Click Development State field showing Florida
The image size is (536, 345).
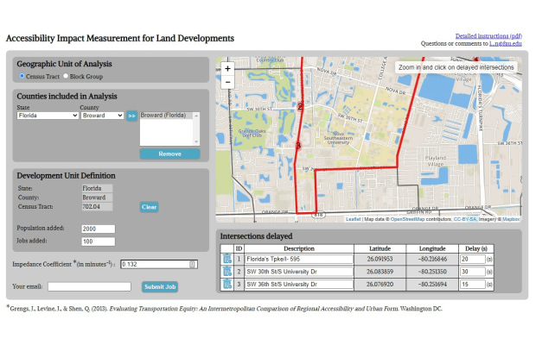click(97, 188)
